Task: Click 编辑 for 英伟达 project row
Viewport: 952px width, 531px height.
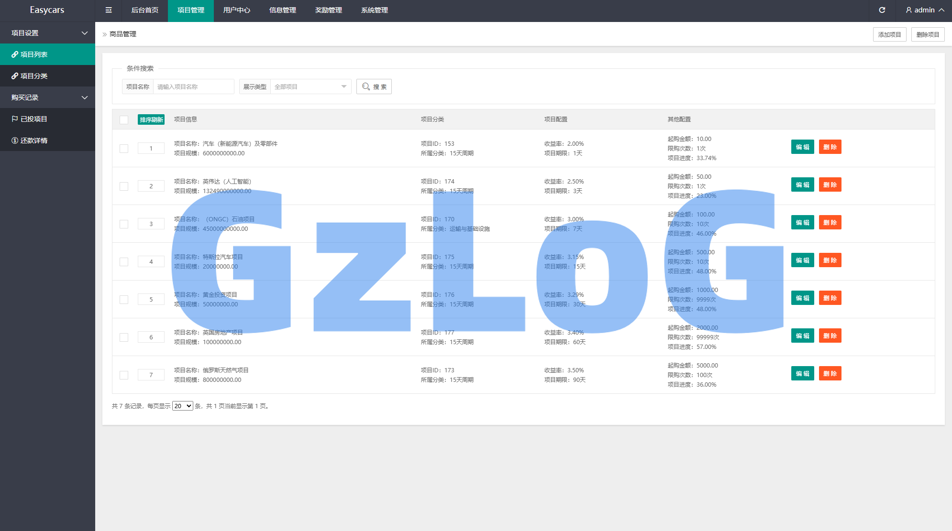Action: pos(802,185)
